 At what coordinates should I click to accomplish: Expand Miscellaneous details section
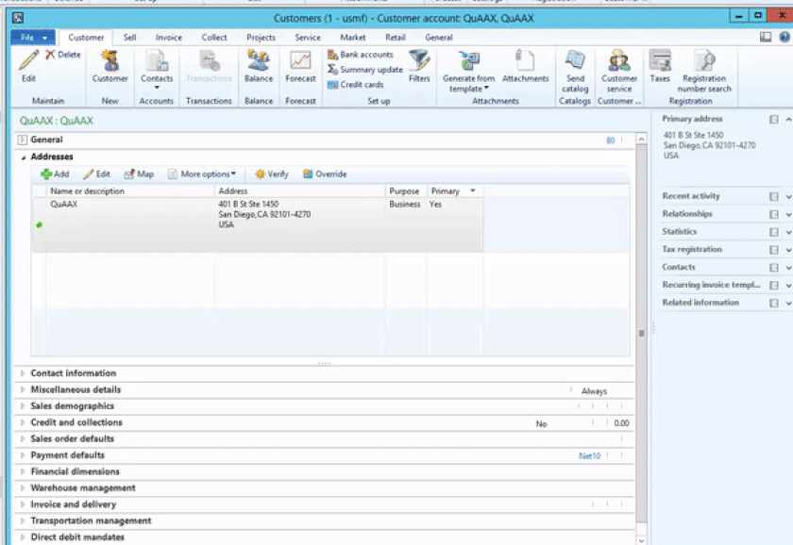click(23, 390)
